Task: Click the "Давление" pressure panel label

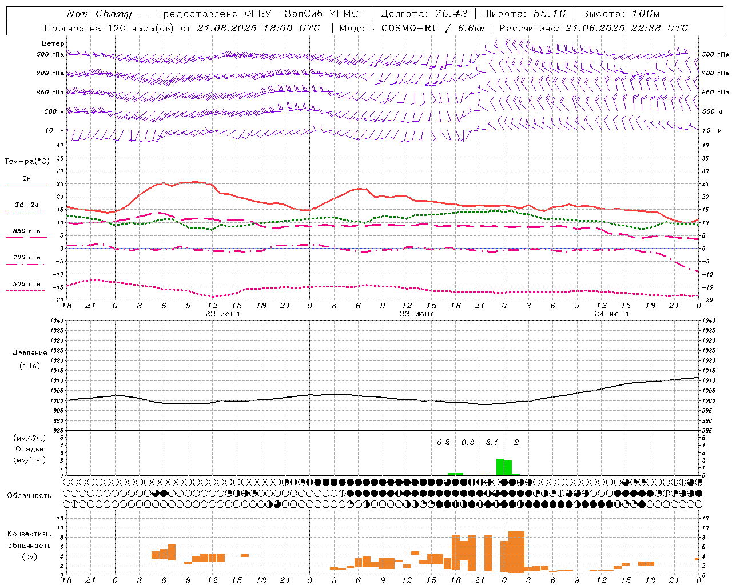Action: [x=30, y=353]
